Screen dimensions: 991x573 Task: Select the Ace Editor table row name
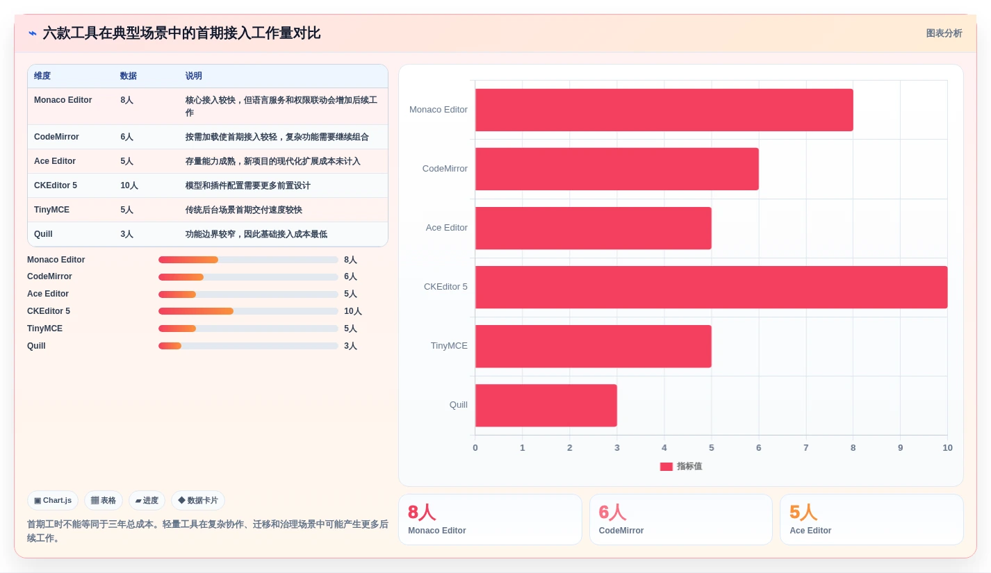(x=55, y=161)
